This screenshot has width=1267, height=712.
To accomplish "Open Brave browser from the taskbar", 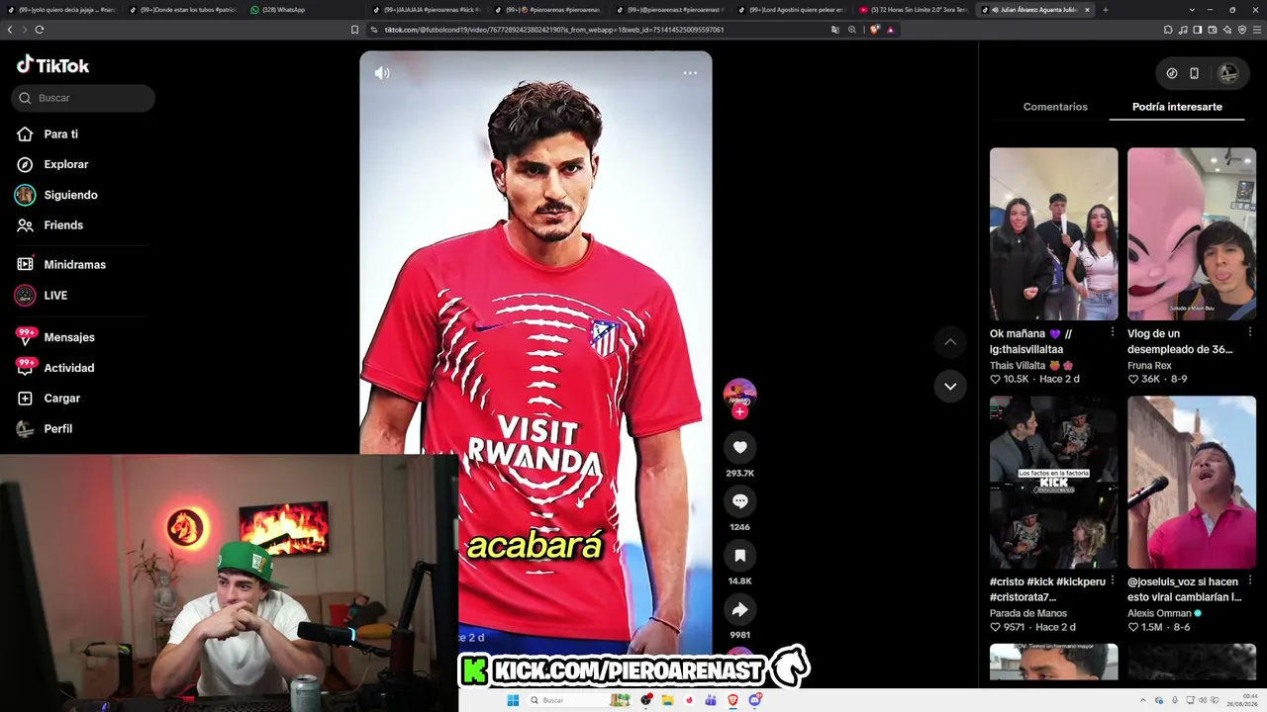I will point(732,700).
